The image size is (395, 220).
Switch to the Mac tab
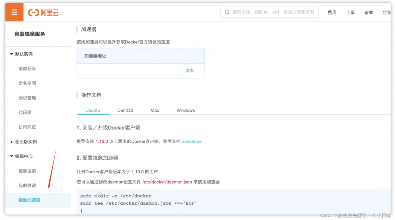click(155, 110)
